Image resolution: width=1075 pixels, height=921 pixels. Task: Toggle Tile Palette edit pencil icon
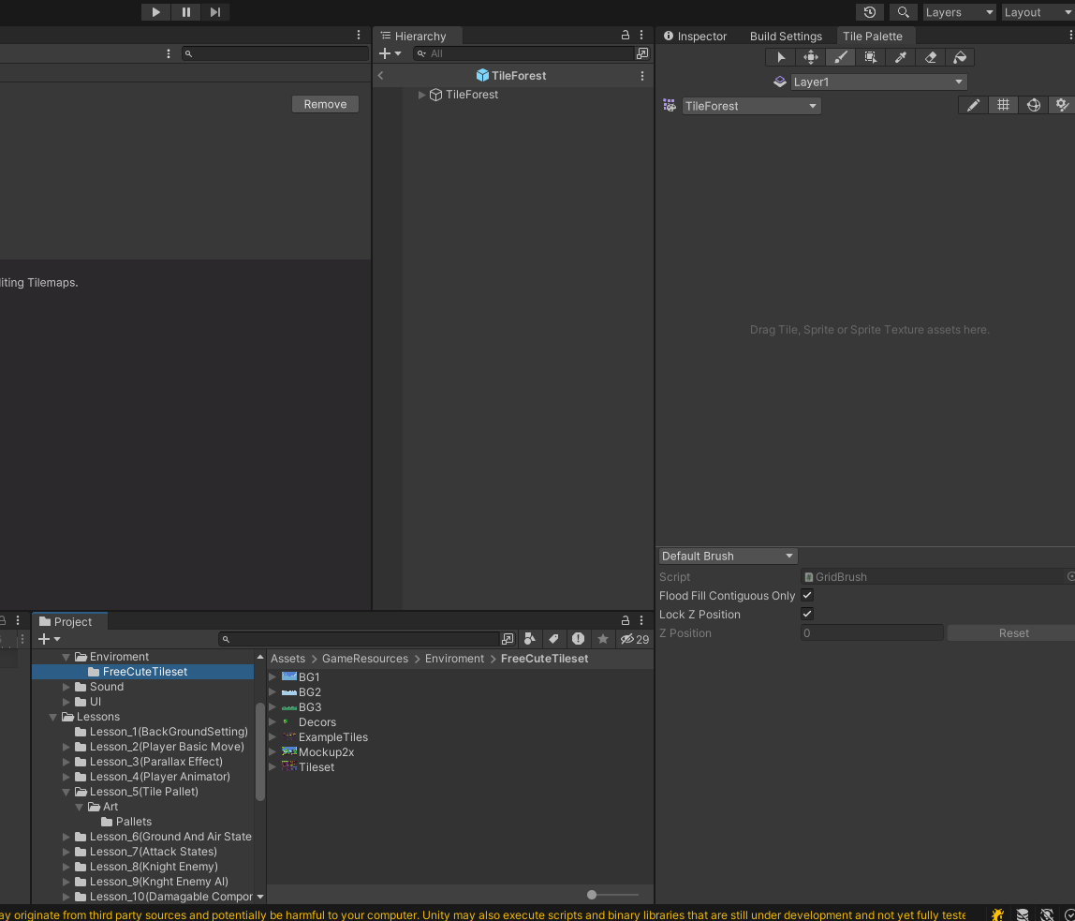973,105
